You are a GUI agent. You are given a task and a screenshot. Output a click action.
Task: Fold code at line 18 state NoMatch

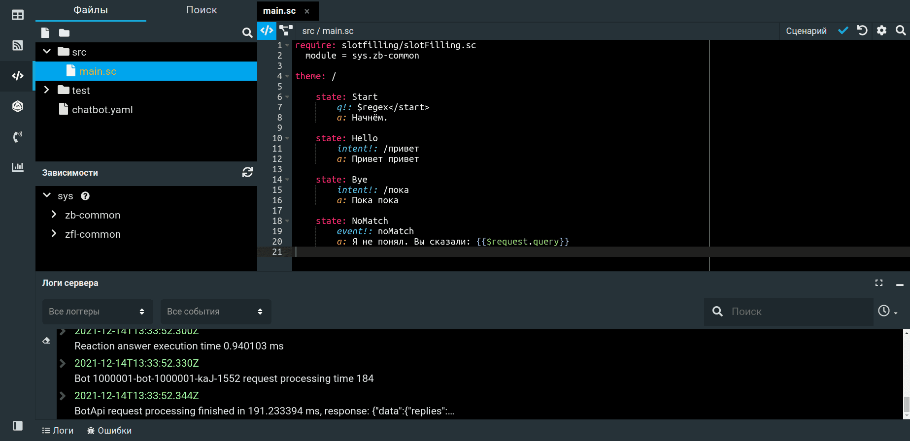coord(287,221)
